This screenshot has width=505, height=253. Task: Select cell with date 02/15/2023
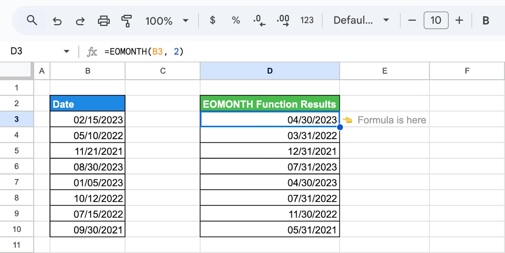pos(88,119)
